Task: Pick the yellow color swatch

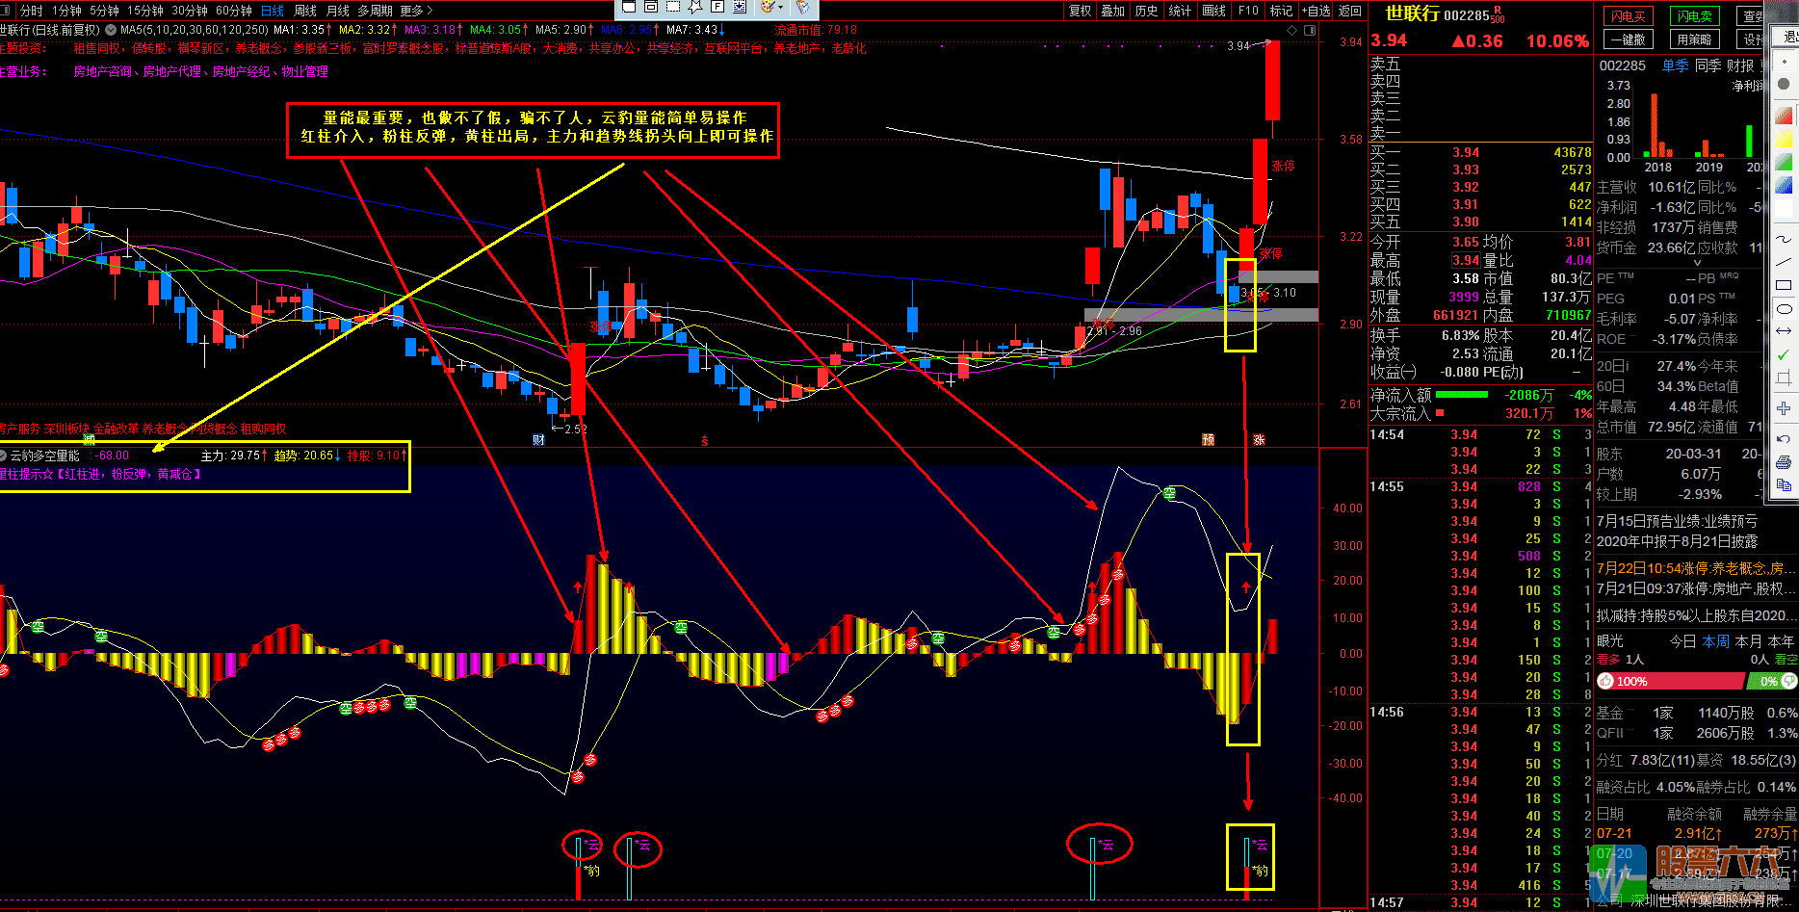Action: tap(1784, 140)
